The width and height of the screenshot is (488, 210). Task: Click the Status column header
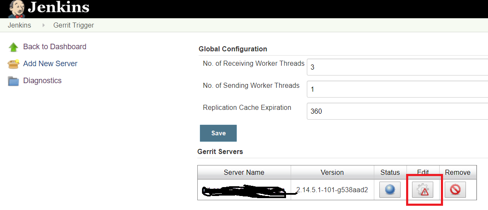pyautogui.click(x=390, y=172)
